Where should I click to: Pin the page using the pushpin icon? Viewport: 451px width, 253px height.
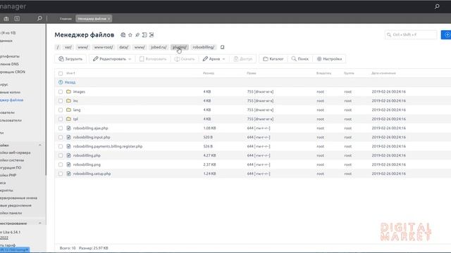pyautogui.click(x=137, y=34)
